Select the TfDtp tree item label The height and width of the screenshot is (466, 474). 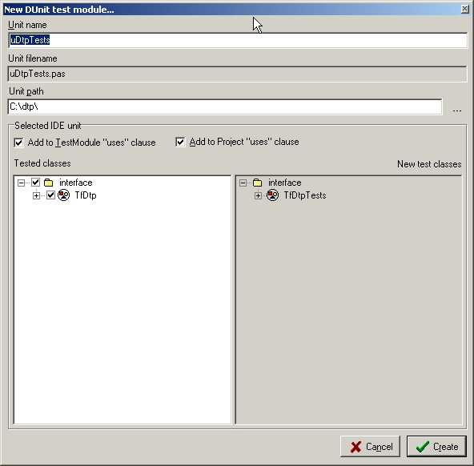(x=86, y=195)
